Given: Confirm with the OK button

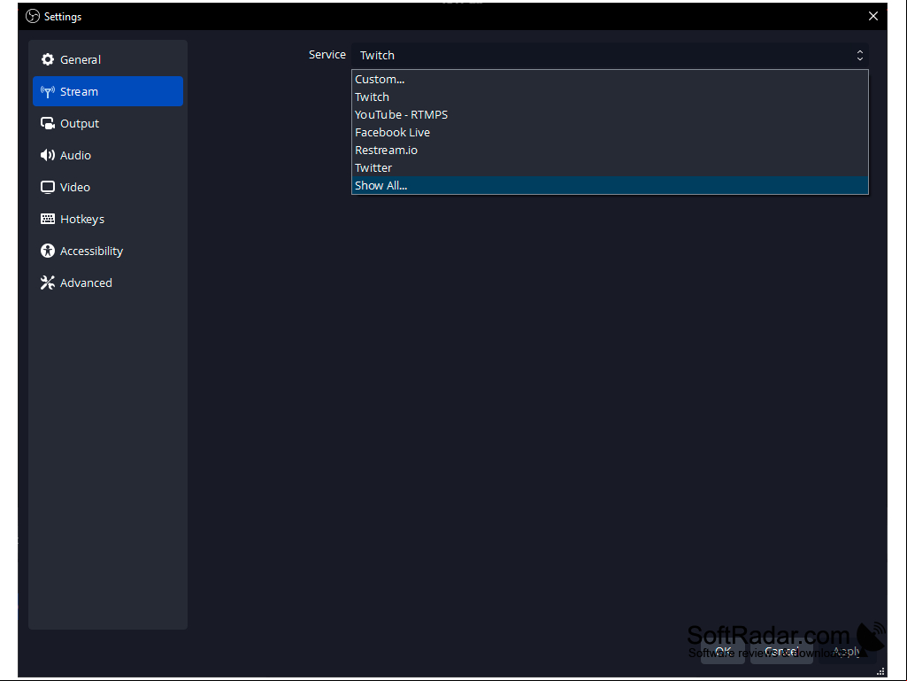Looking at the screenshot, I should [x=722, y=652].
